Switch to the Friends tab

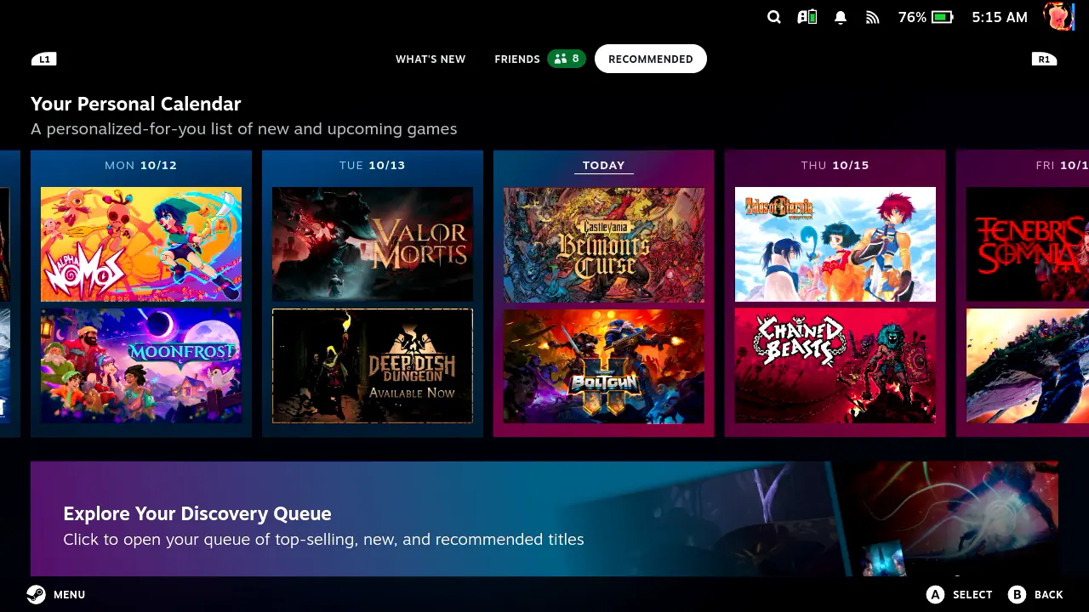[x=517, y=59]
